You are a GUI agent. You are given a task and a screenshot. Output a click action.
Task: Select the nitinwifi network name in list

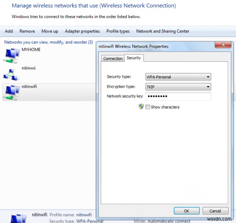pyautogui.click(x=29, y=87)
